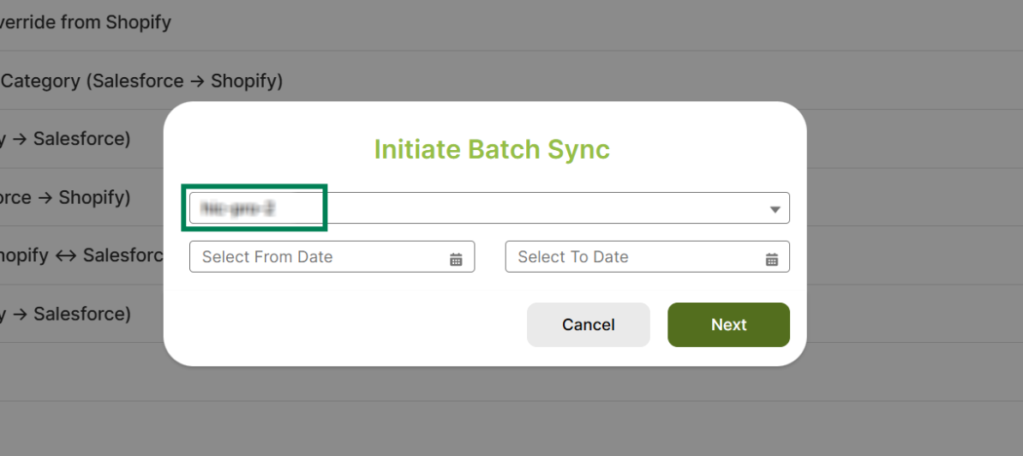This screenshot has height=456, width=1023.
Task: Select the "override from Shopify" row
Action: click(86, 22)
